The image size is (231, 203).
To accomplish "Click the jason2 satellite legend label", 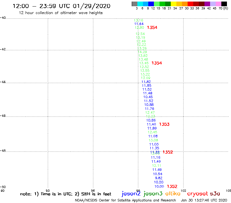I will (131, 194).
